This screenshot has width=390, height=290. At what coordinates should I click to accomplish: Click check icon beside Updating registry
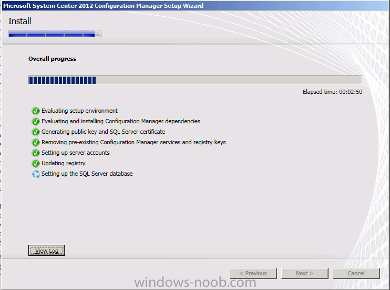[x=36, y=163]
